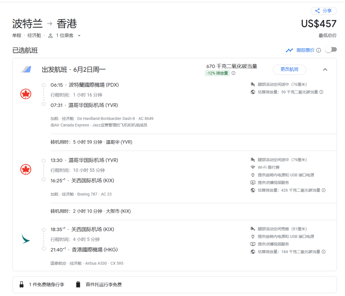
Task: Click video on-demand icon on AC 23 leg
Action: coord(253,182)
